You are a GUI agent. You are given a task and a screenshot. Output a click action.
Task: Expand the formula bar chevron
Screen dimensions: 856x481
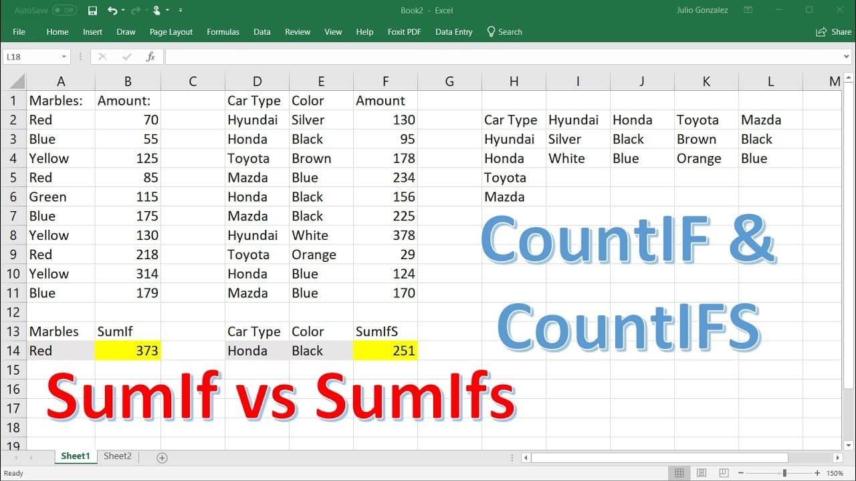coord(847,57)
